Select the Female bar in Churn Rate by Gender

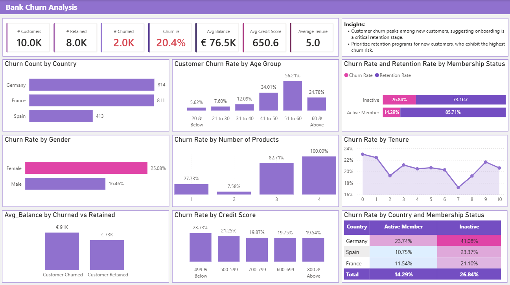(87, 168)
